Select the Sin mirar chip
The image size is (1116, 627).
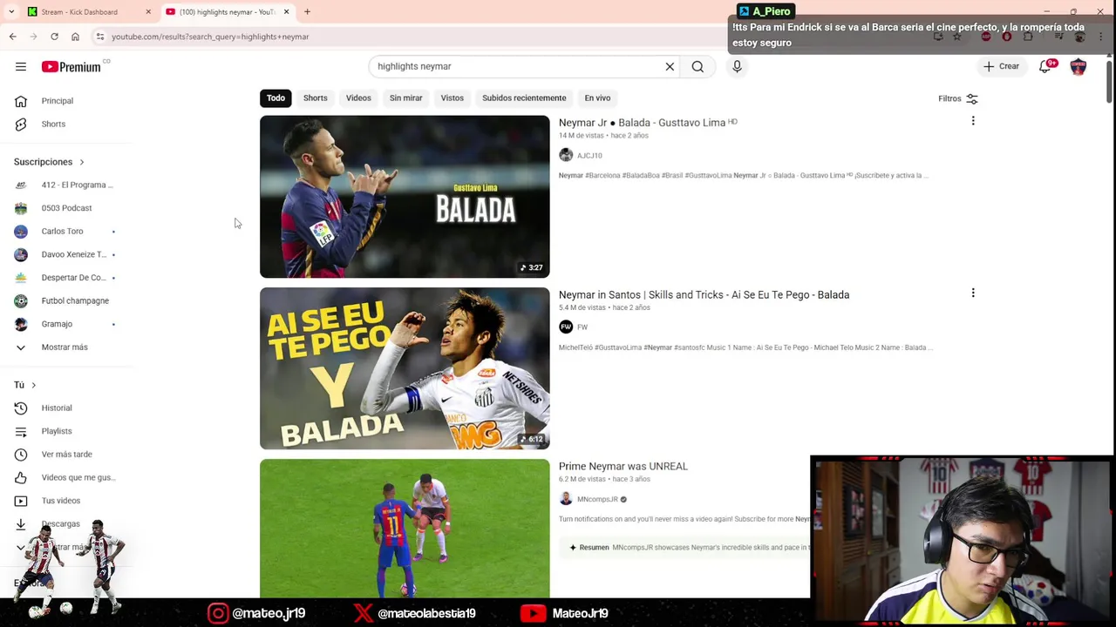click(405, 98)
